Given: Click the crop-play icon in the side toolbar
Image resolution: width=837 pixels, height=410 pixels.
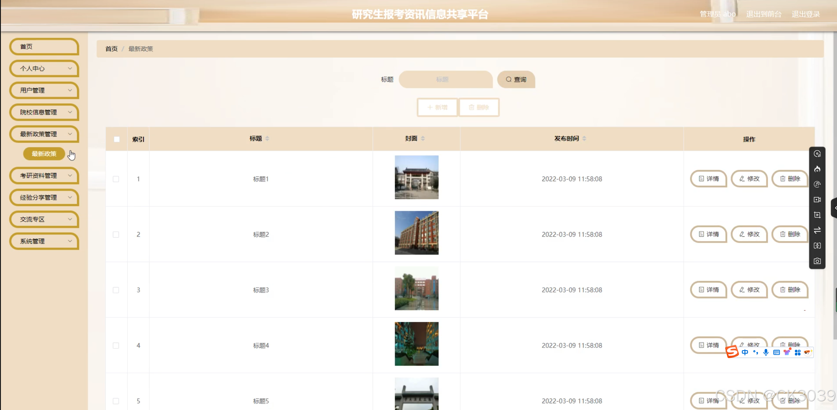Looking at the screenshot, I should [817, 215].
